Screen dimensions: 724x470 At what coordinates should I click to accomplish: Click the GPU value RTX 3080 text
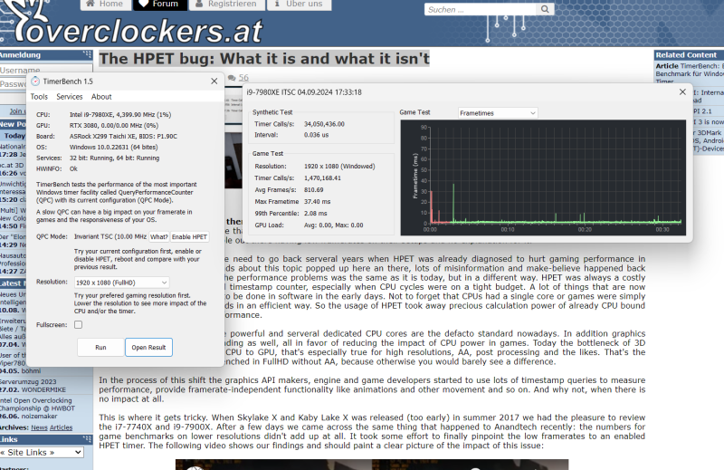click(114, 125)
